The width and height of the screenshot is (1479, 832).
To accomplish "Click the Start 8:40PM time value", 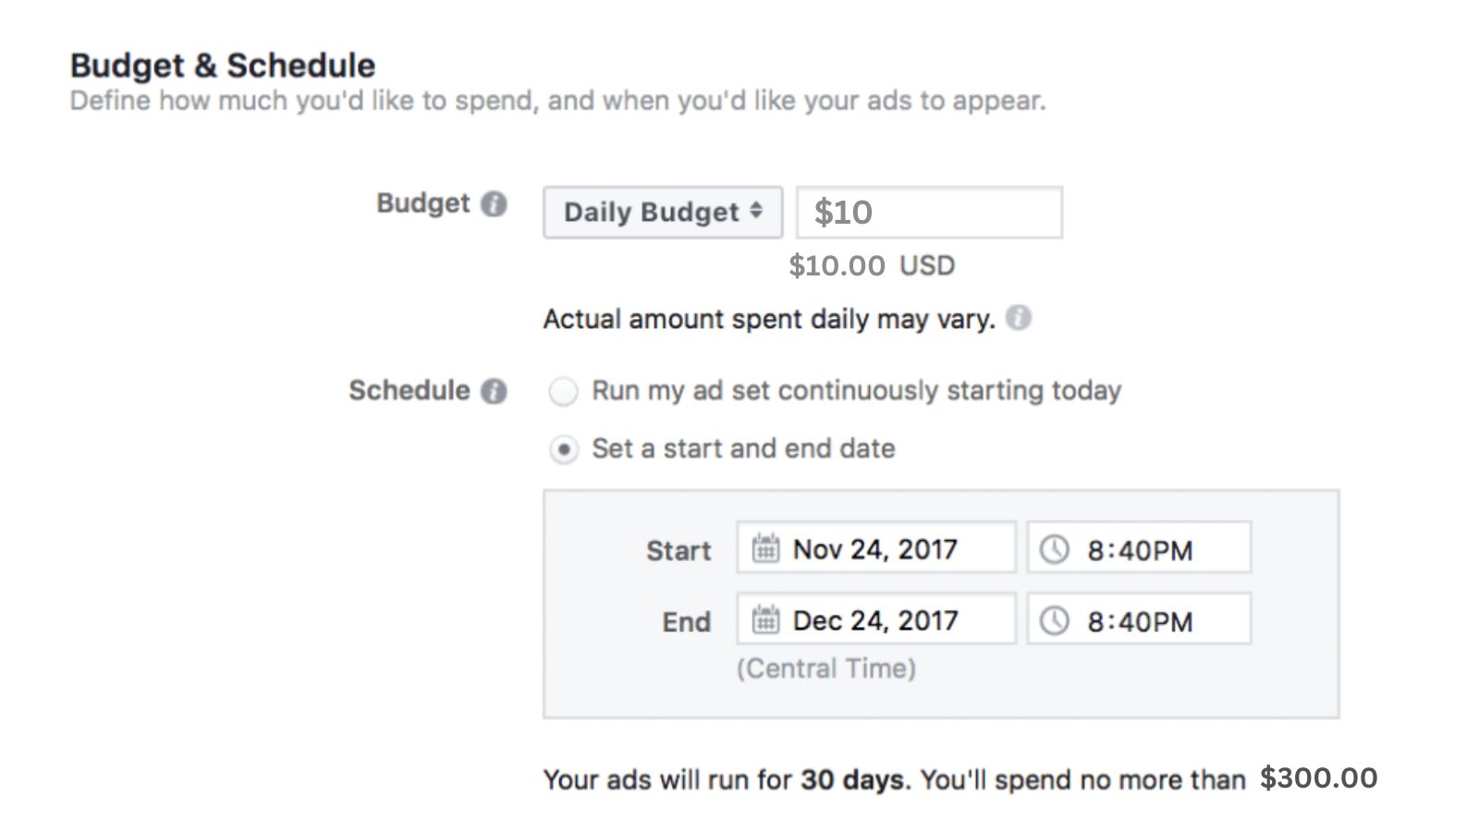I will [x=1140, y=550].
